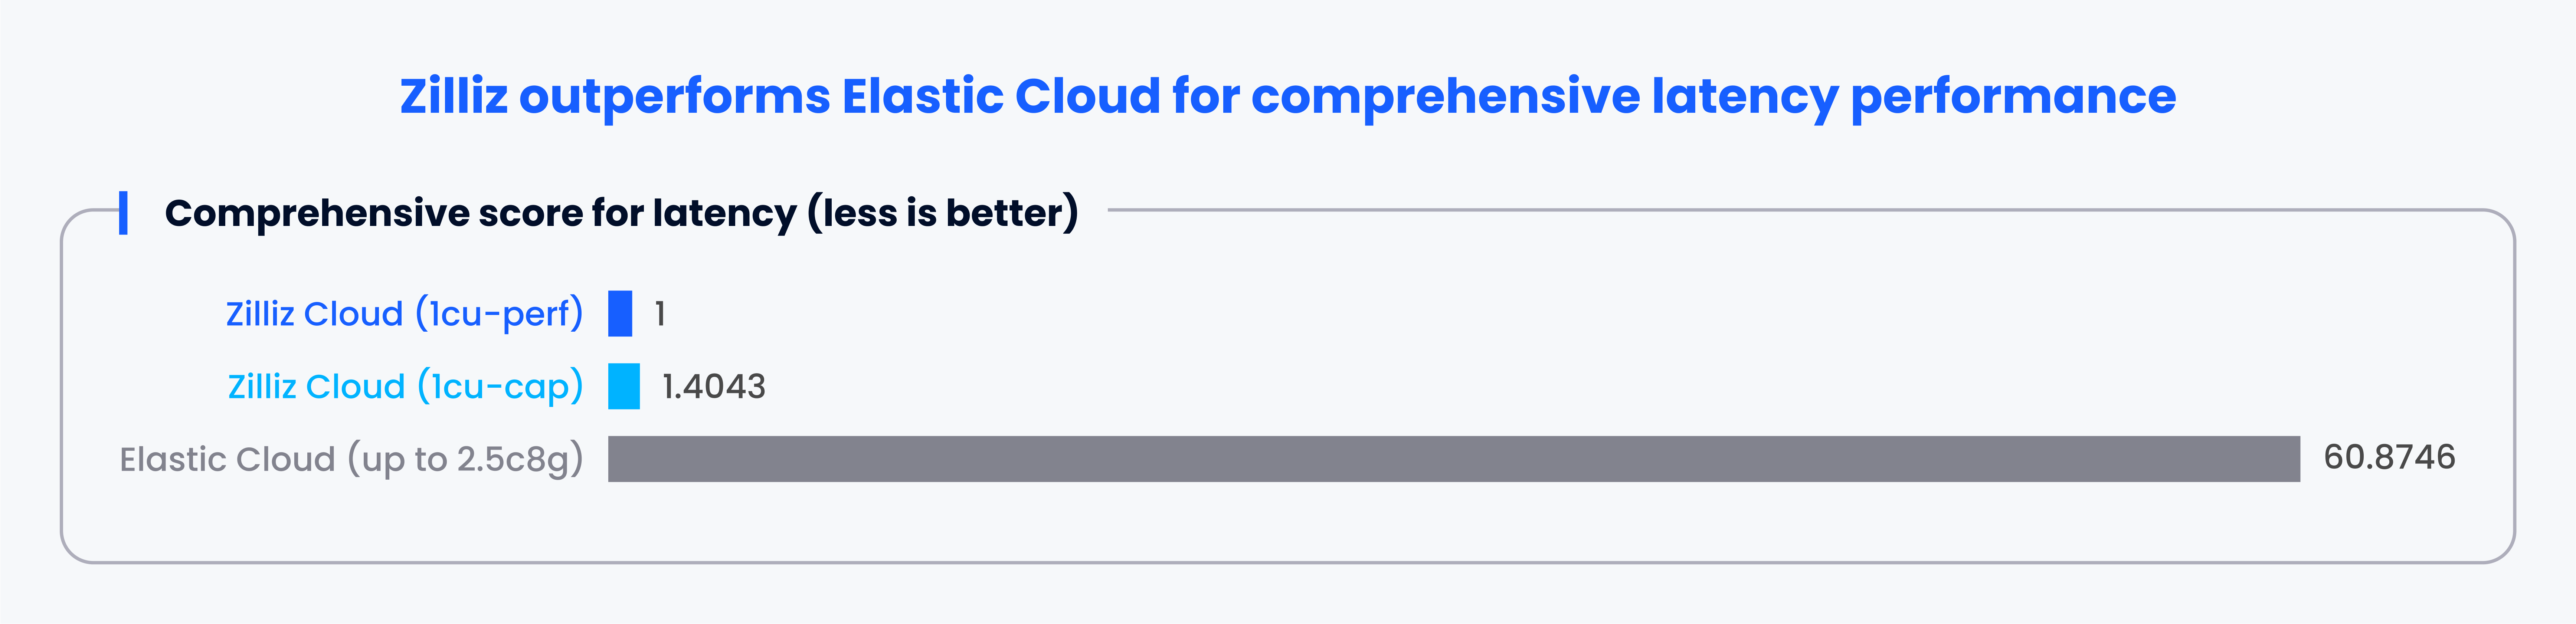Select the 'Zilliz Cloud (1cu-perf)' label

point(404,314)
